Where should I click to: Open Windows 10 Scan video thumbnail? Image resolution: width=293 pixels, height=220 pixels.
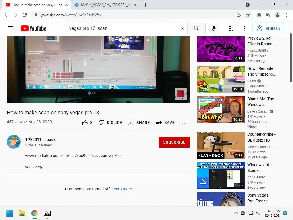[x=221, y=176]
